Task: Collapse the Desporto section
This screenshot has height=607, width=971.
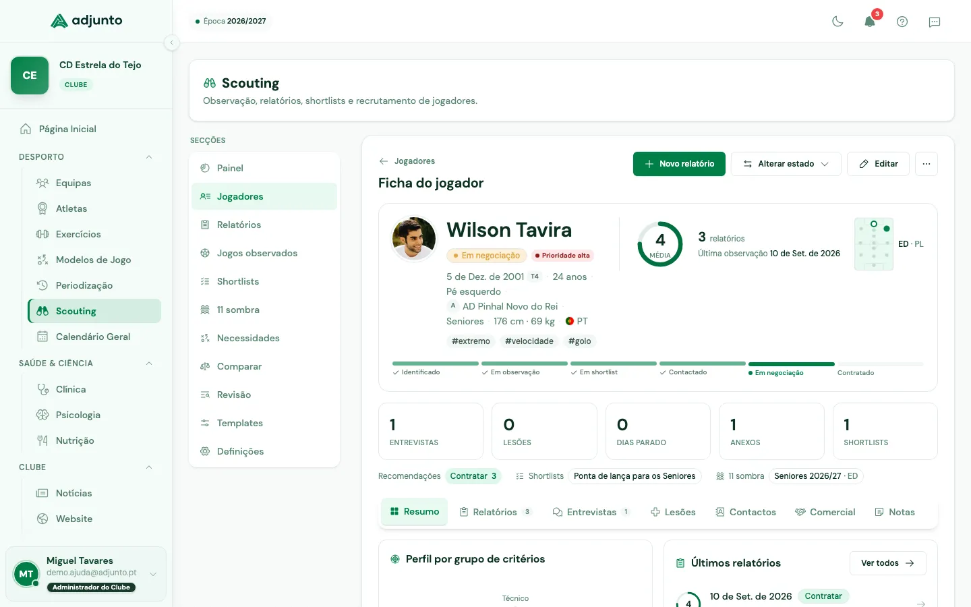Action: (149, 157)
